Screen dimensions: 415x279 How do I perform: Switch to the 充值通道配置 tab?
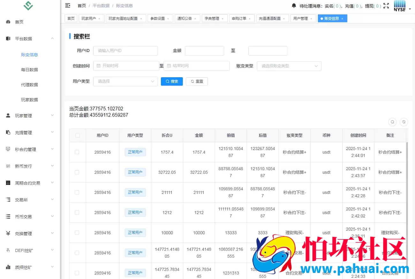point(273,19)
